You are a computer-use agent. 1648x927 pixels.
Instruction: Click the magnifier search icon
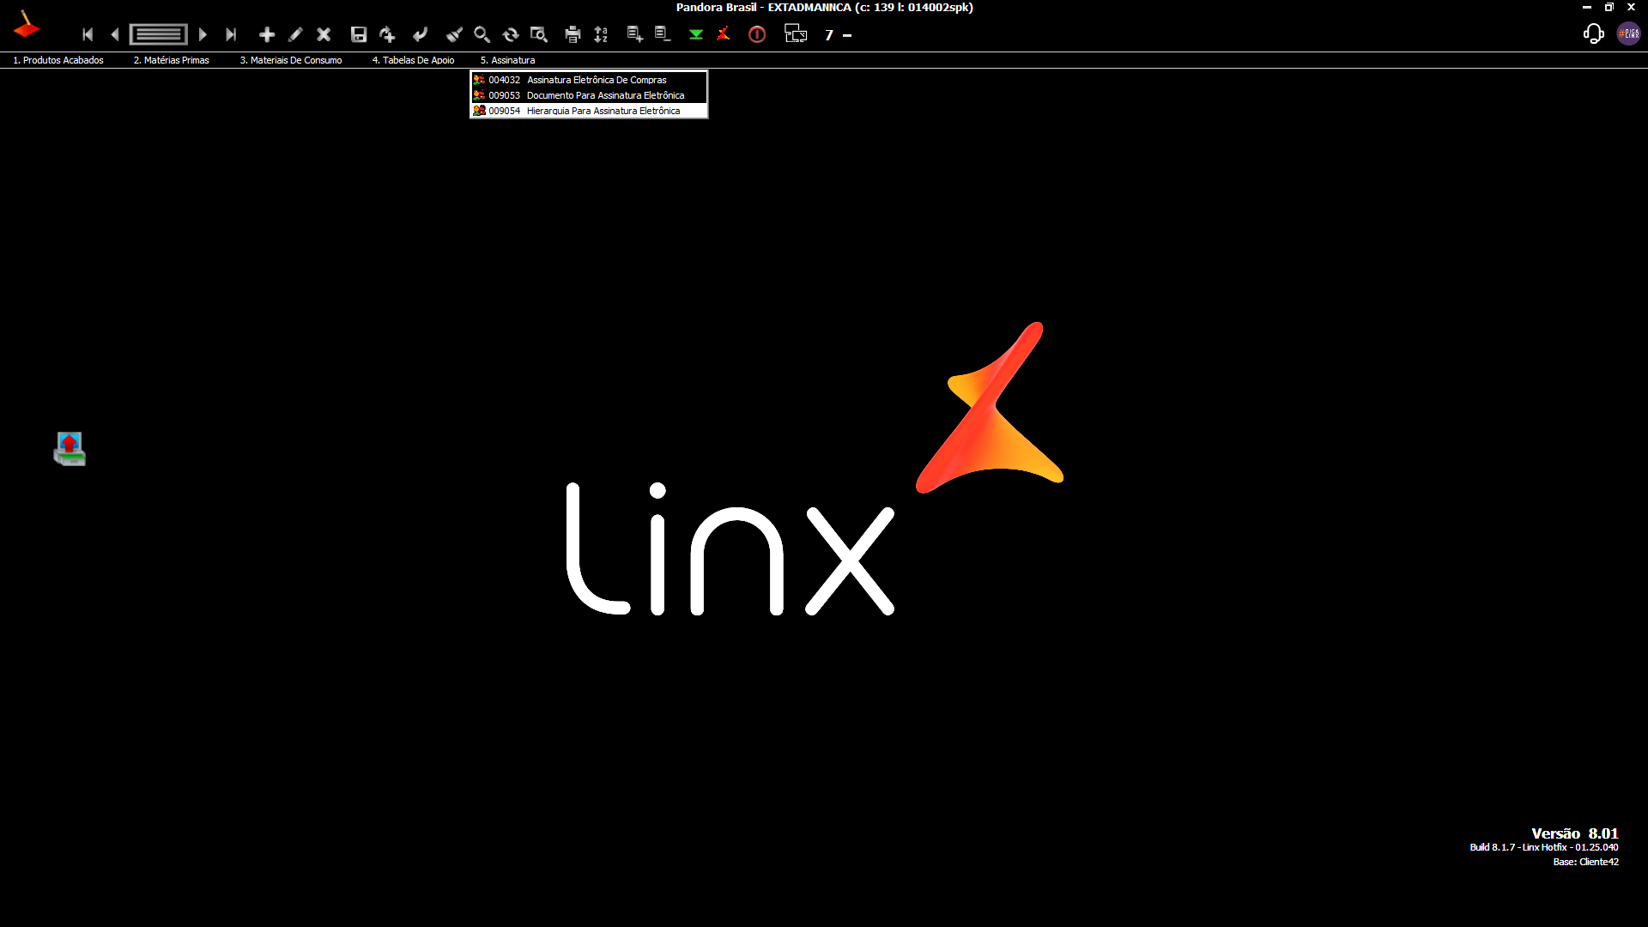[x=482, y=35]
